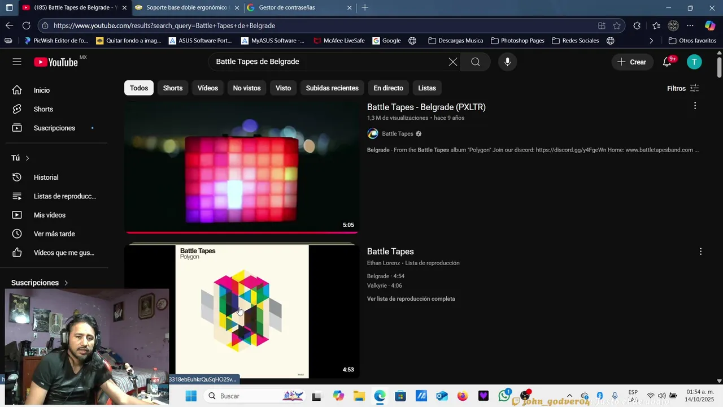The image size is (723, 407).
Task: Open the Descargas Musica bookmark folder
Action: click(x=455, y=41)
